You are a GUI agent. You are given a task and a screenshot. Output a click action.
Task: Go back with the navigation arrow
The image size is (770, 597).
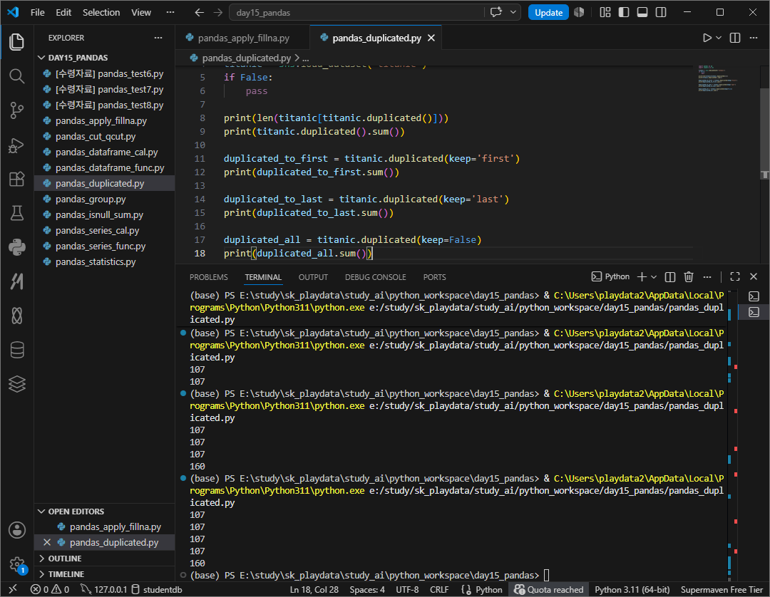pos(199,12)
